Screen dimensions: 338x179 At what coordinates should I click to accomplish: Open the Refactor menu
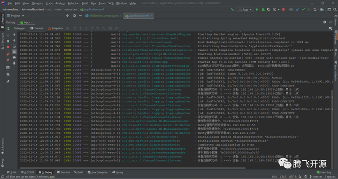pyautogui.click(x=73, y=3)
